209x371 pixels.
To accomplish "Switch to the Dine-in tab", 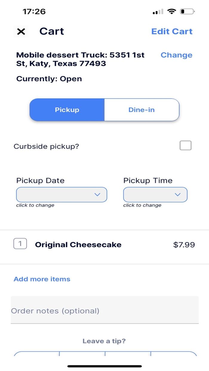I will point(142,110).
